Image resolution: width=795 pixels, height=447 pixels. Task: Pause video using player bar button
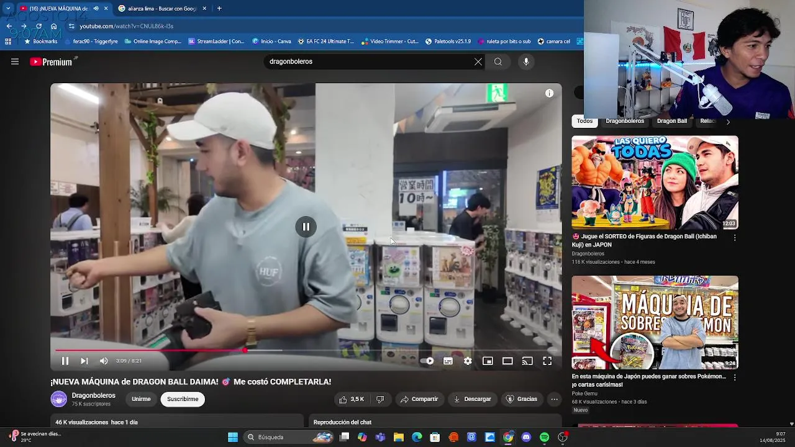(65, 361)
